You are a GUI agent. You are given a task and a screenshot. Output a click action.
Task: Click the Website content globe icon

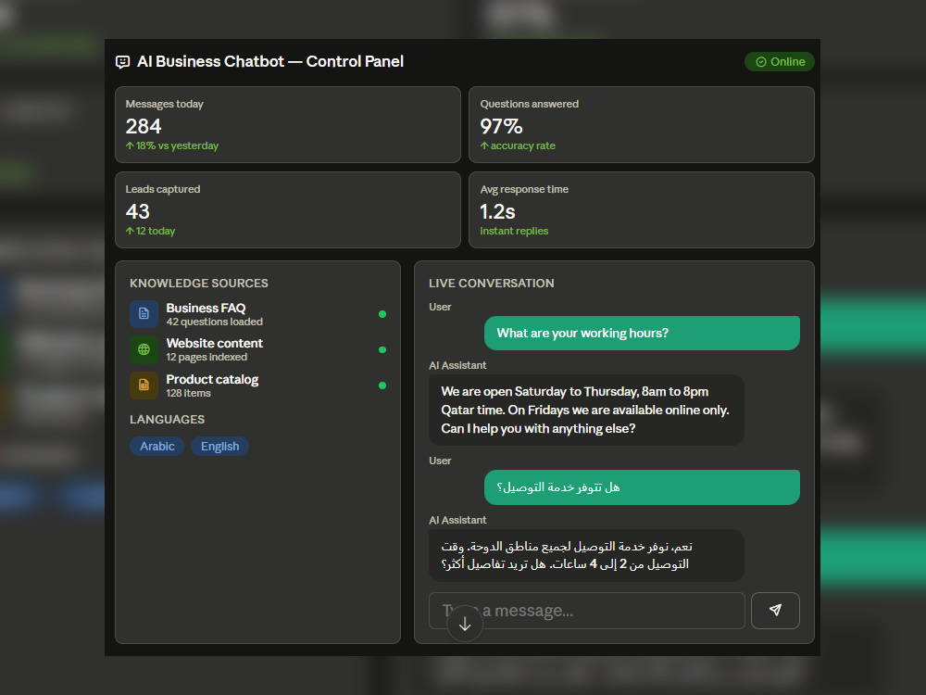[144, 349]
